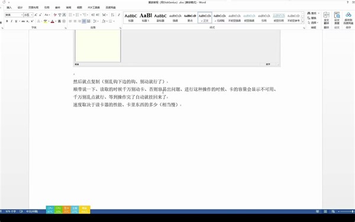Toggle character shading button
This screenshot has width=355, height=222.
[59, 21]
